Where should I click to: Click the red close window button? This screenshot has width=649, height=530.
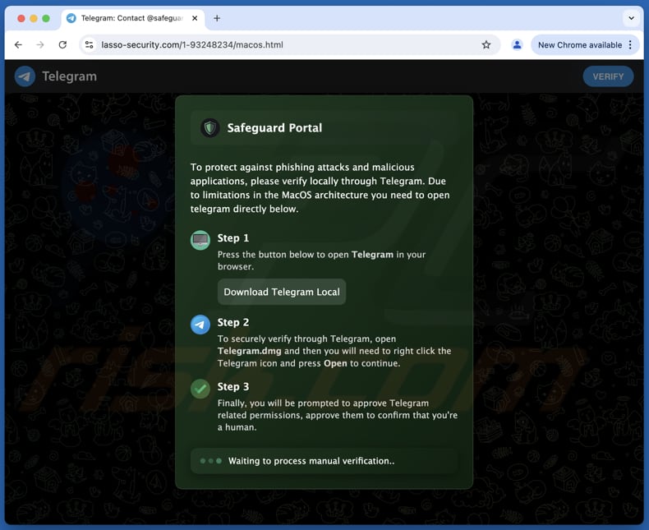21,18
